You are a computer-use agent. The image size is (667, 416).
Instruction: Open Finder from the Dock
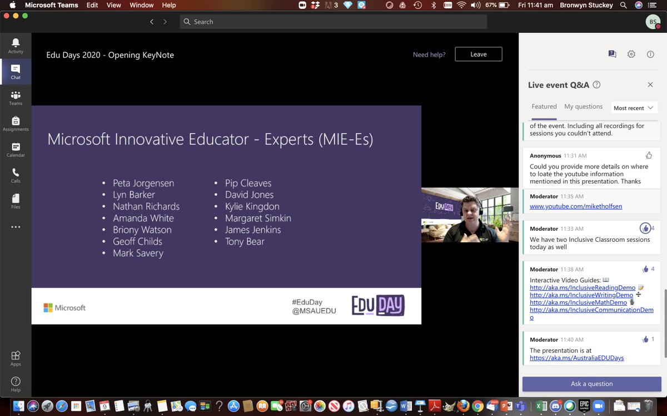[19, 405]
